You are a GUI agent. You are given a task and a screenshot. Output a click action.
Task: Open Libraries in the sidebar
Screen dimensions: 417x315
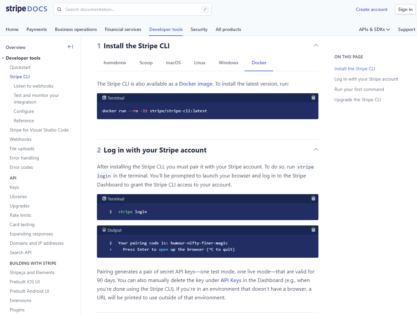tap(18, 196)
